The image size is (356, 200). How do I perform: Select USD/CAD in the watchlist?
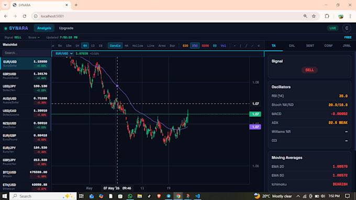click(25, 113)
